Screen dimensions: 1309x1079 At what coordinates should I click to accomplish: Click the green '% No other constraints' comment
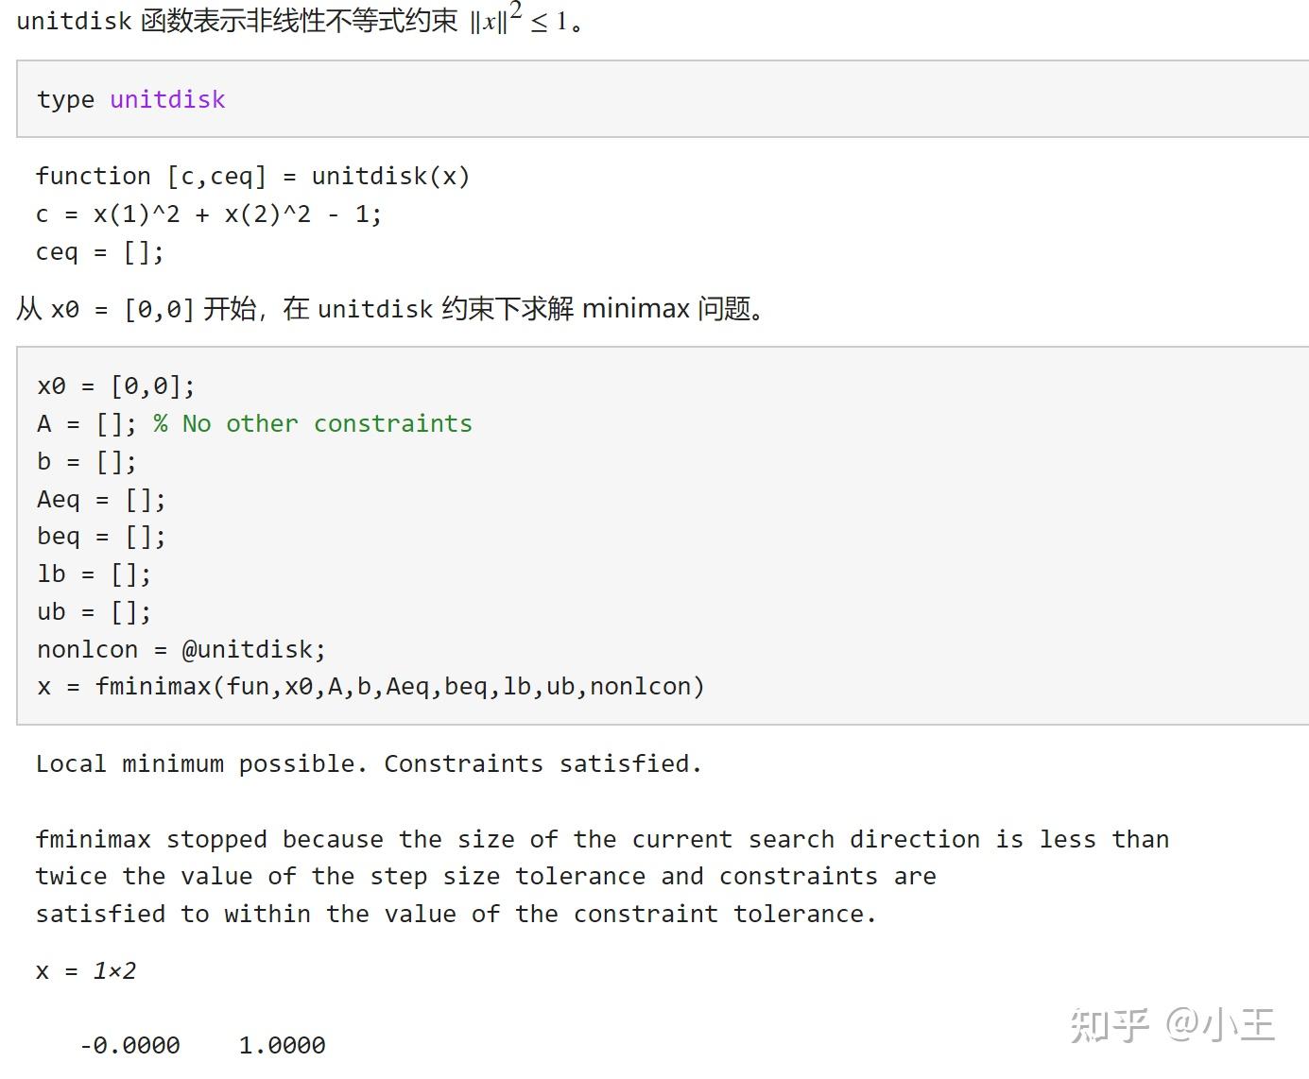pyautogui.click(x=313, y=423)
